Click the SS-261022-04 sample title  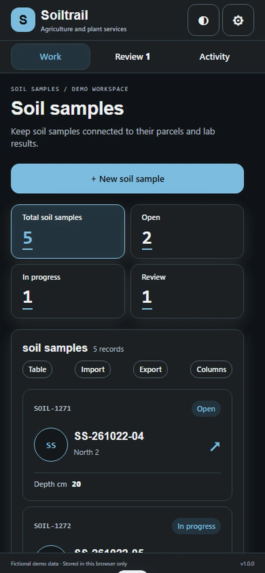pos(109,436)
